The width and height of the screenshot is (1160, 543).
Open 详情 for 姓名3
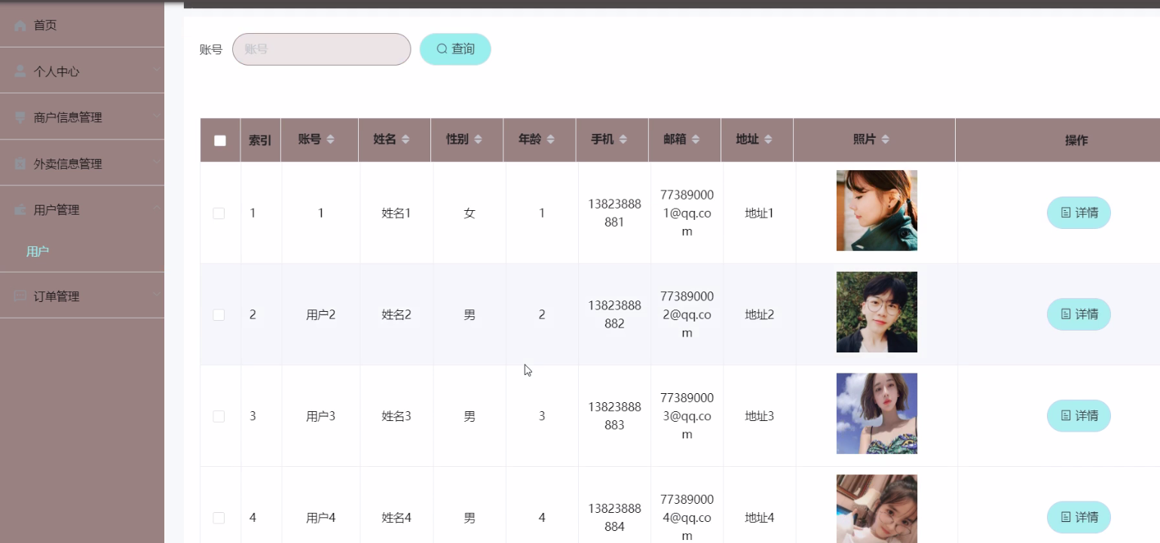pyautogui.click(x=1079, y=416)
